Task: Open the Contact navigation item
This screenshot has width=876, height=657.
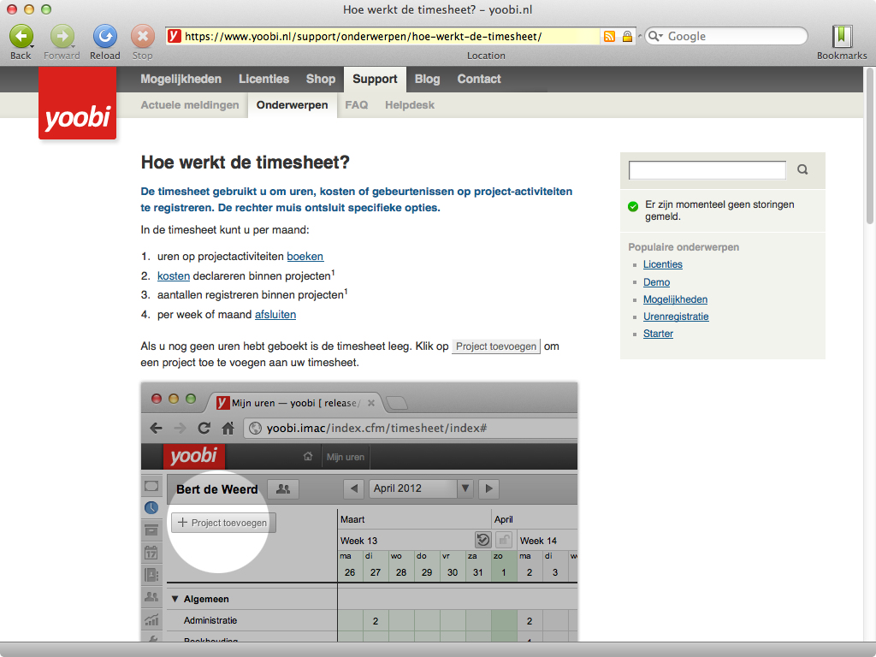Action: pos(479,79)
